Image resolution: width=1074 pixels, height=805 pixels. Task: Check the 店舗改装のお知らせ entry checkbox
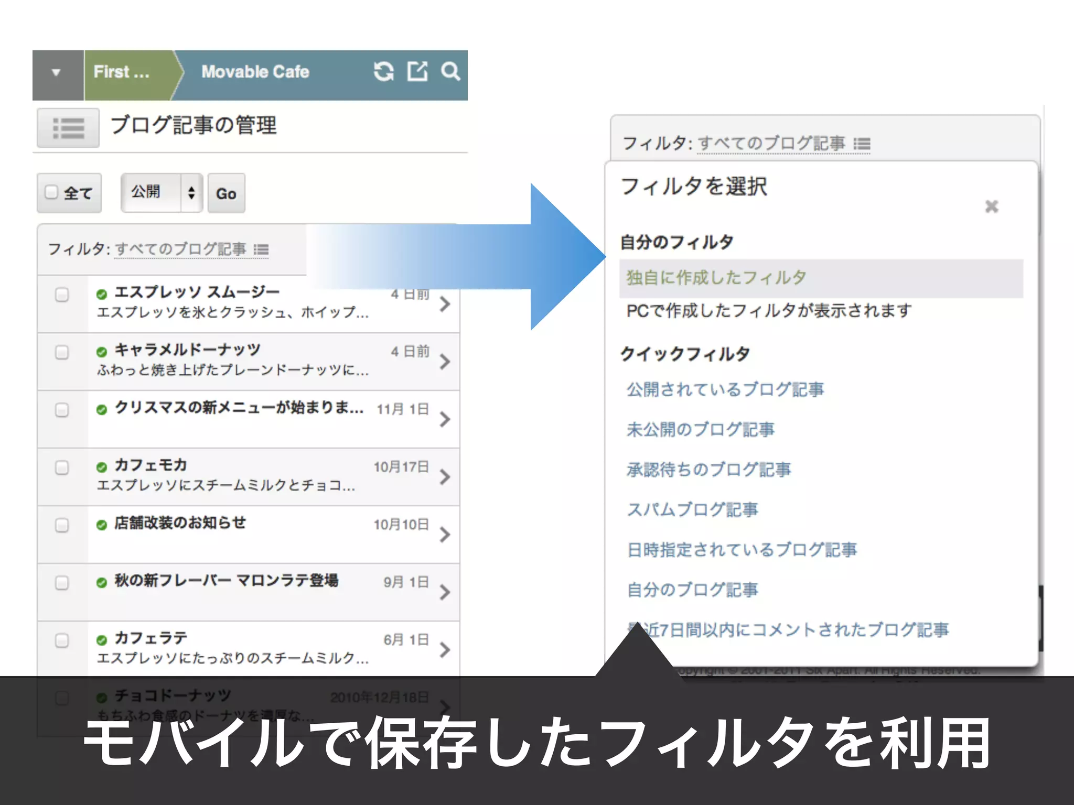(62, 525)
